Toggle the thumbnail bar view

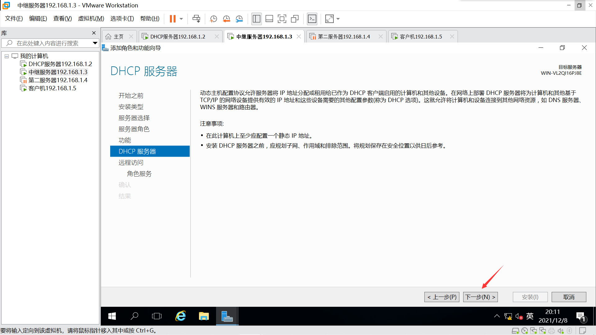pos(269,19)
